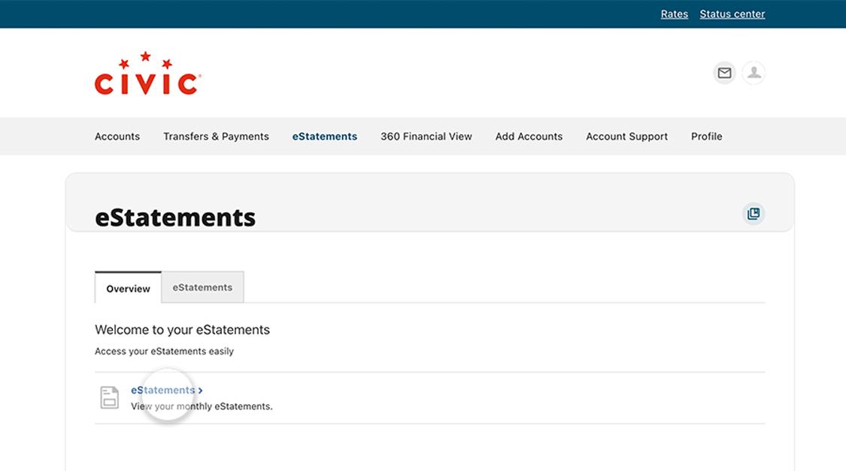Open the pop-out icon on eStatements card
846x471 pixels.
point(754,214)
